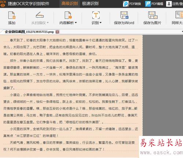Click the 保存为图片 label
This screenshot has width=183, height=158.
point(152,23)
